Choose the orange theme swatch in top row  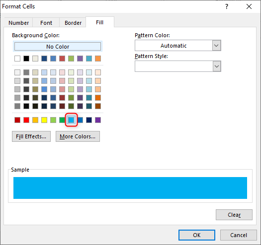point(98,59)
